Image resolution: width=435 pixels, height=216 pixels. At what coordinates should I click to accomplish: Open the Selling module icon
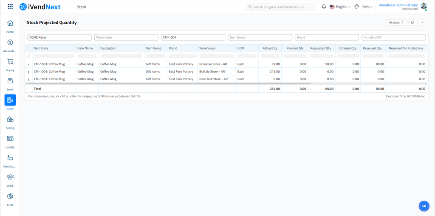coord(10,120)
